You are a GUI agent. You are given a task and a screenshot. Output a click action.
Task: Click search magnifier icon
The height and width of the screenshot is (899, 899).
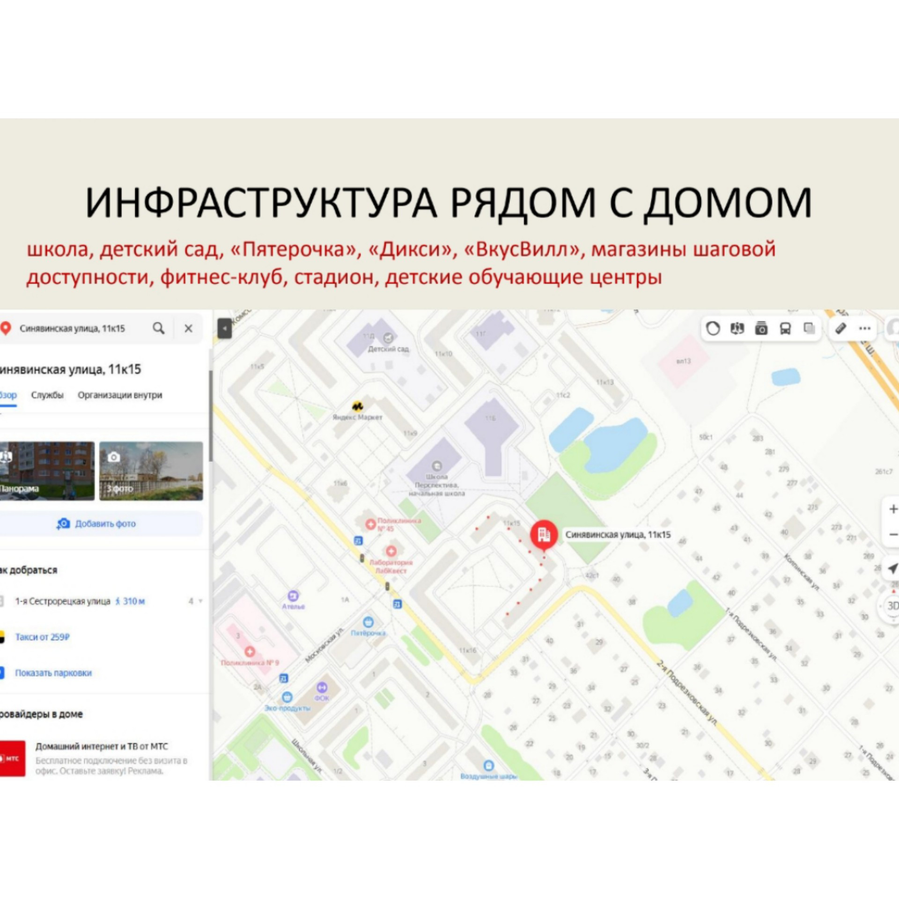(159, 329)
